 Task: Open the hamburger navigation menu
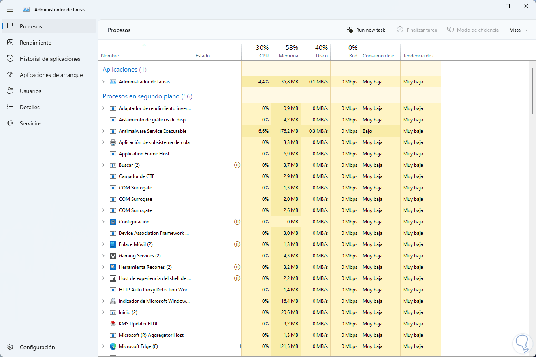coord(10,9)
